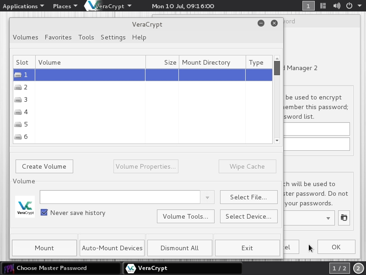Click the Select Device button
The height and width of the screenshot is (275, 366).
point(249,216)
